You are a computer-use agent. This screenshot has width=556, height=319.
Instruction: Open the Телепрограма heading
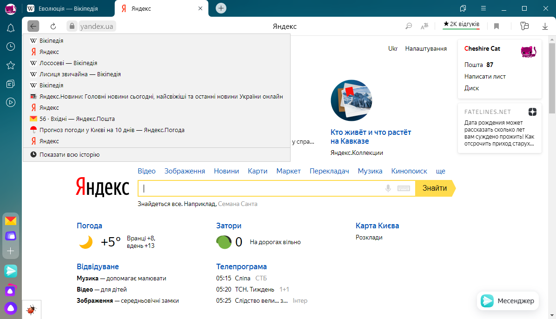241,266
